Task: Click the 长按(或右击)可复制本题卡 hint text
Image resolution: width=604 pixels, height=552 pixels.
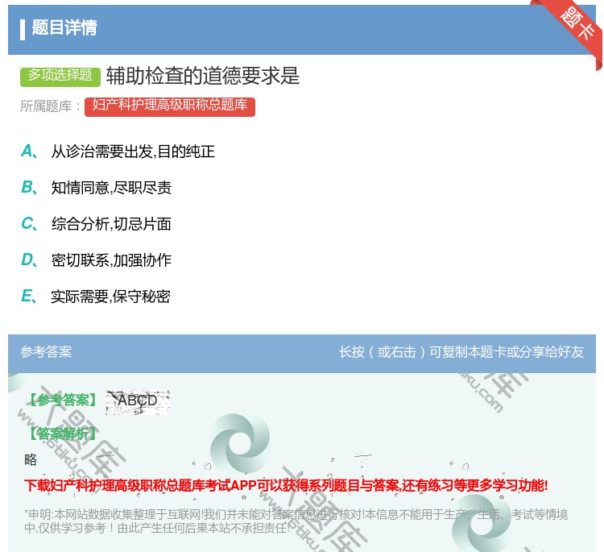Action: [x=461, y=352]
